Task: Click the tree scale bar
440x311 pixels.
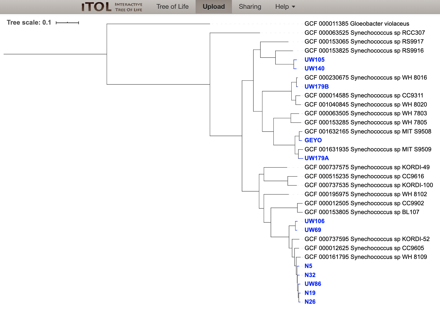Action: (67, 23)
